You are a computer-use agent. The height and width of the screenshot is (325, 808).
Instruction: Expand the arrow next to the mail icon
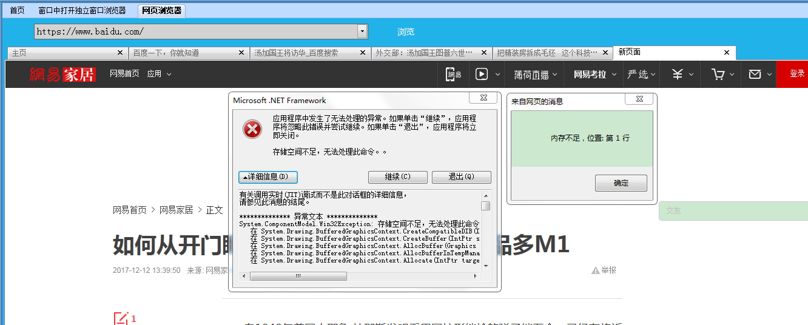(x=769, y=74)
